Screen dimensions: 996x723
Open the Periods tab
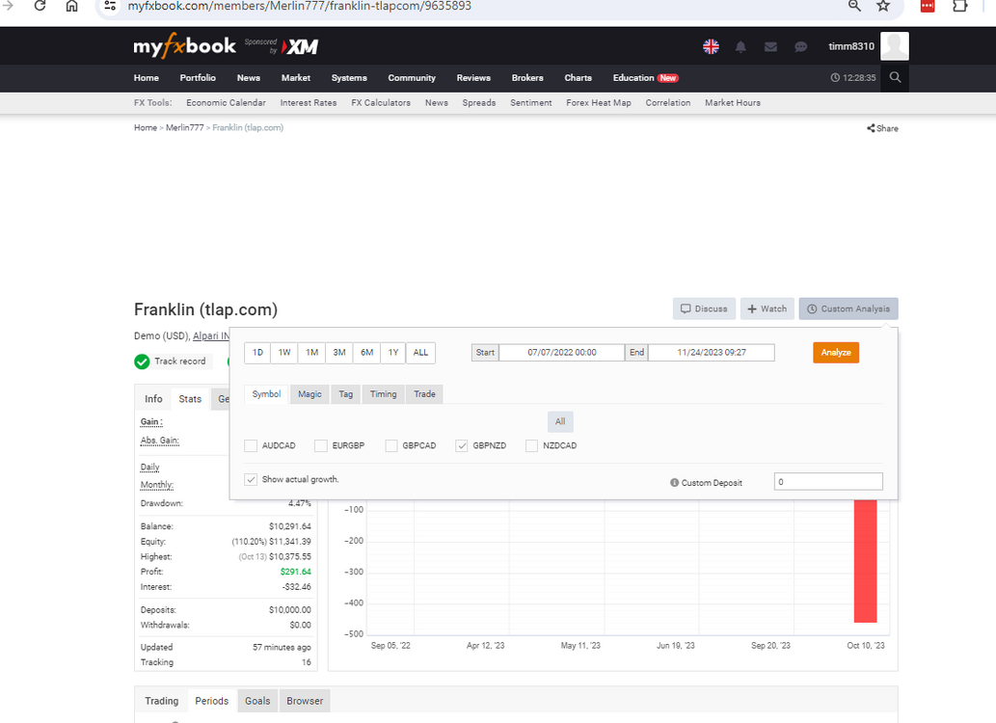coord(211,701)
